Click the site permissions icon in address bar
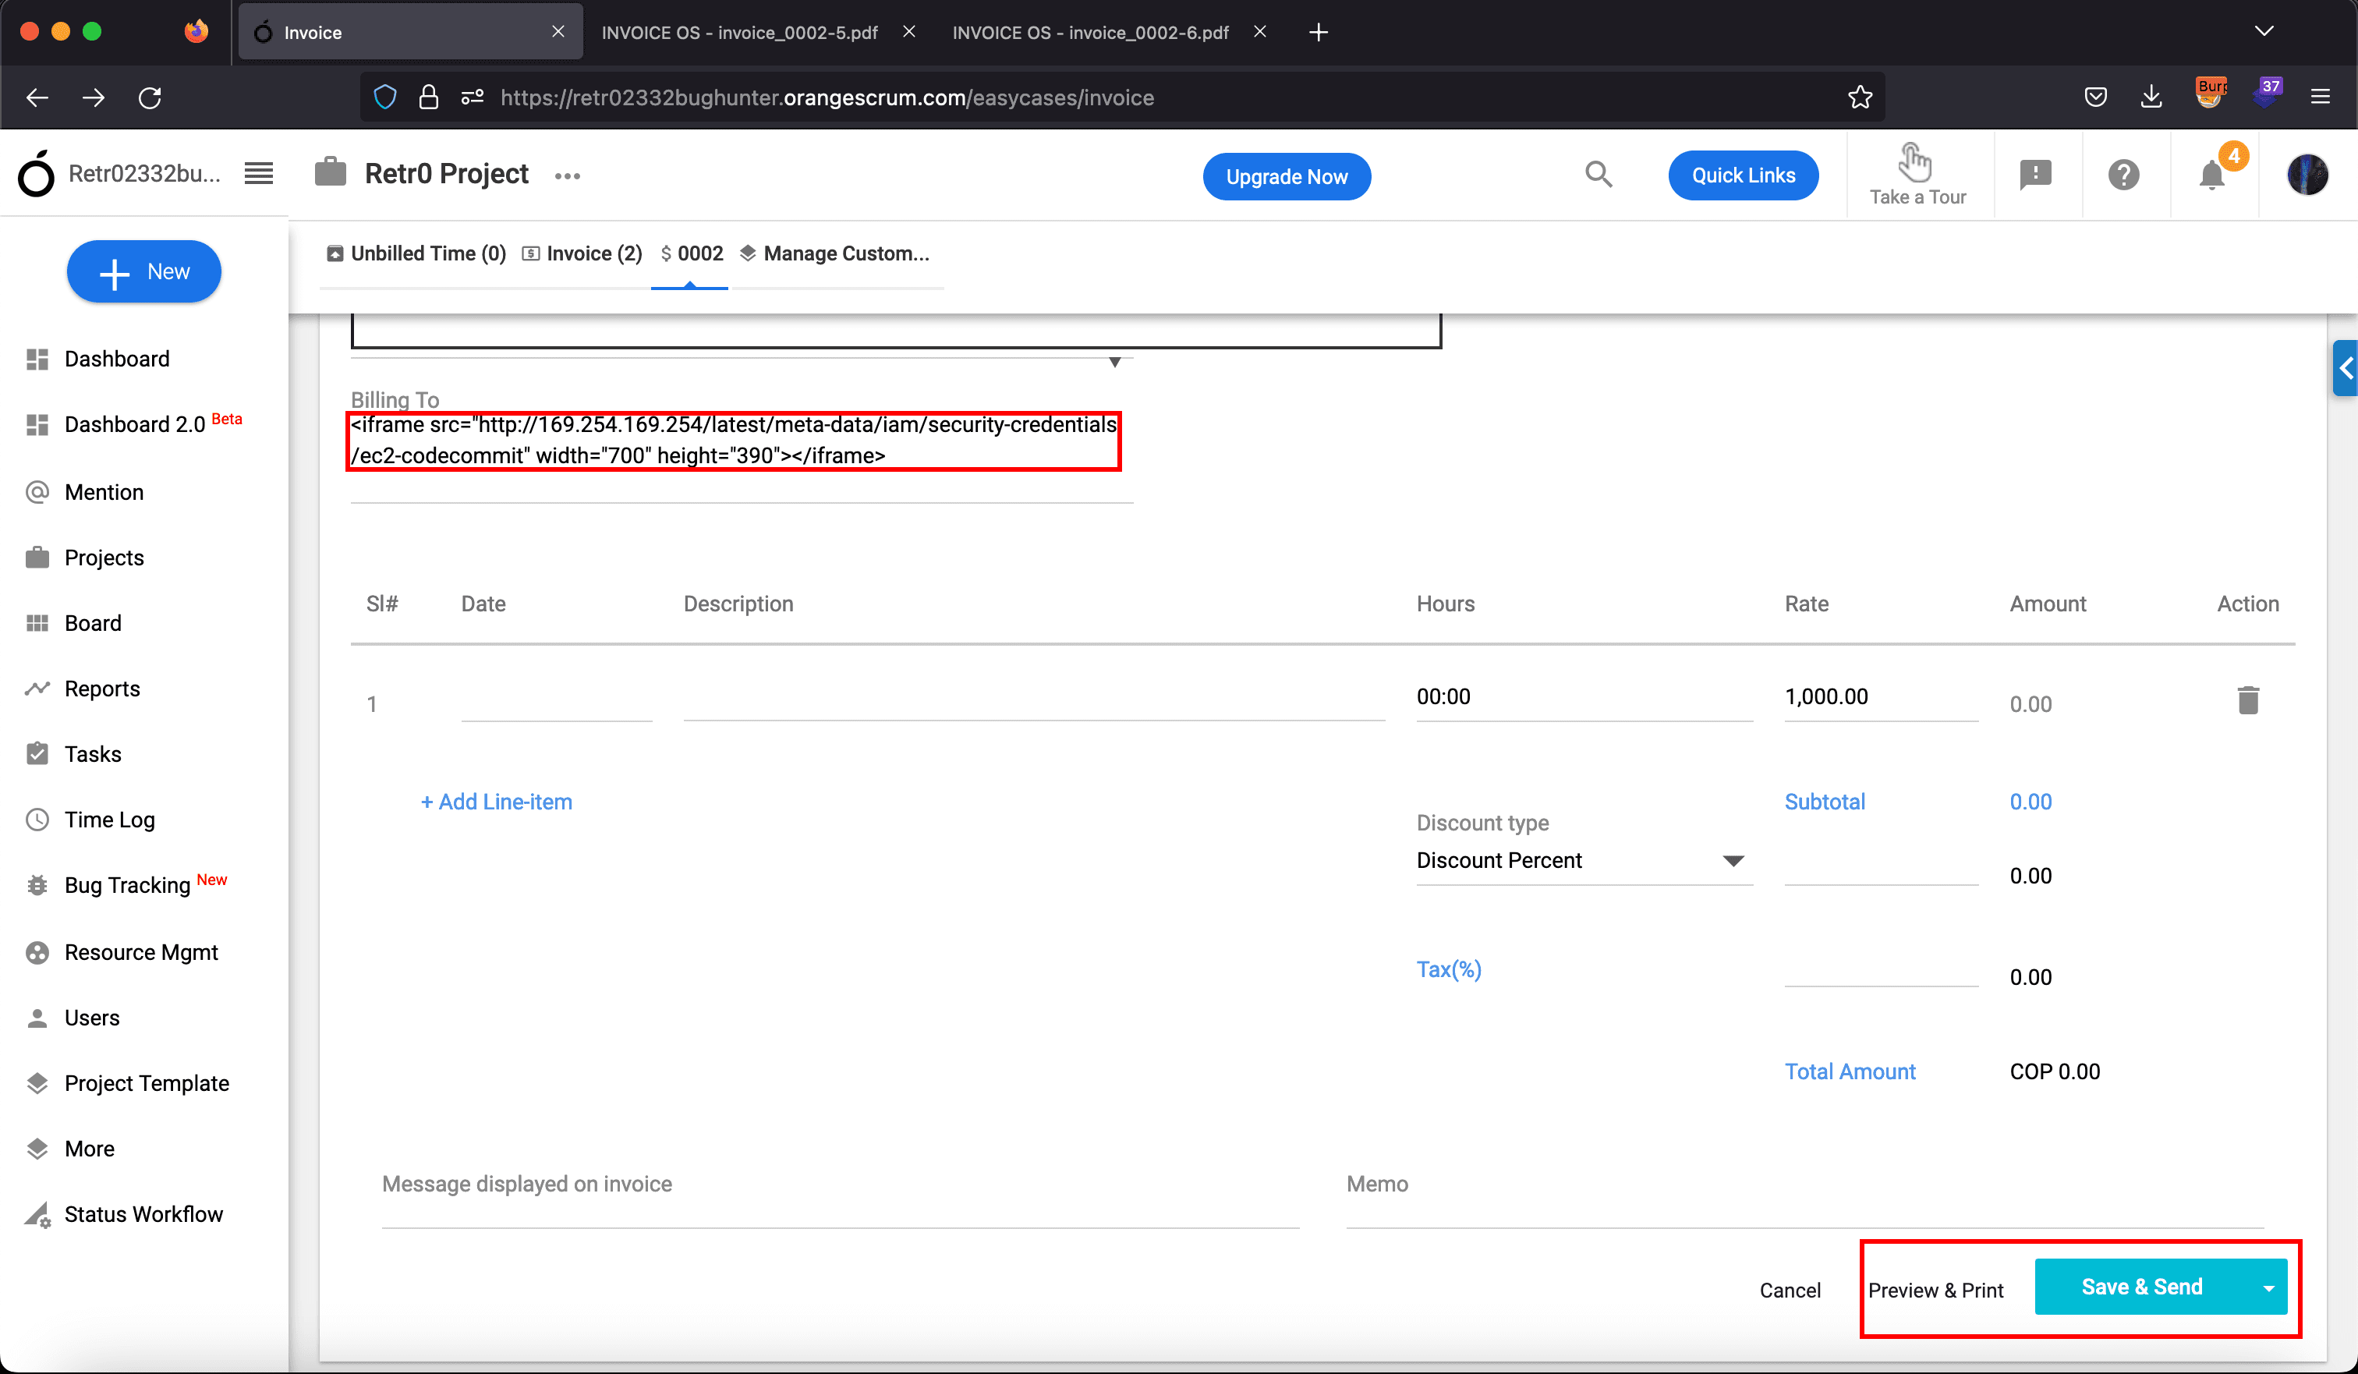 473,97
